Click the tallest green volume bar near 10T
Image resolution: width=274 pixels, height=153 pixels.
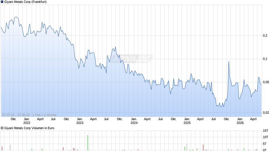coord(88,143)
